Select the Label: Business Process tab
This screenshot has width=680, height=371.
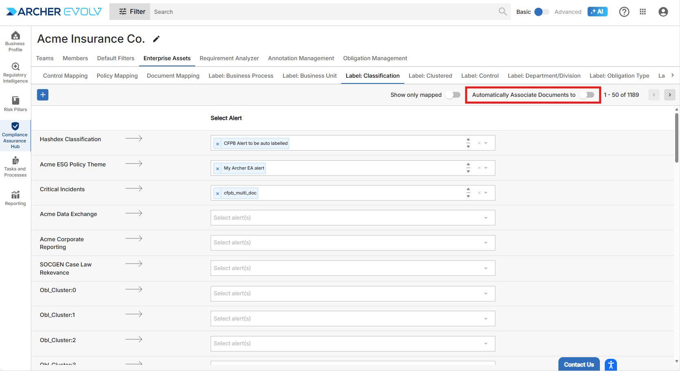click(x=241, y=76)
